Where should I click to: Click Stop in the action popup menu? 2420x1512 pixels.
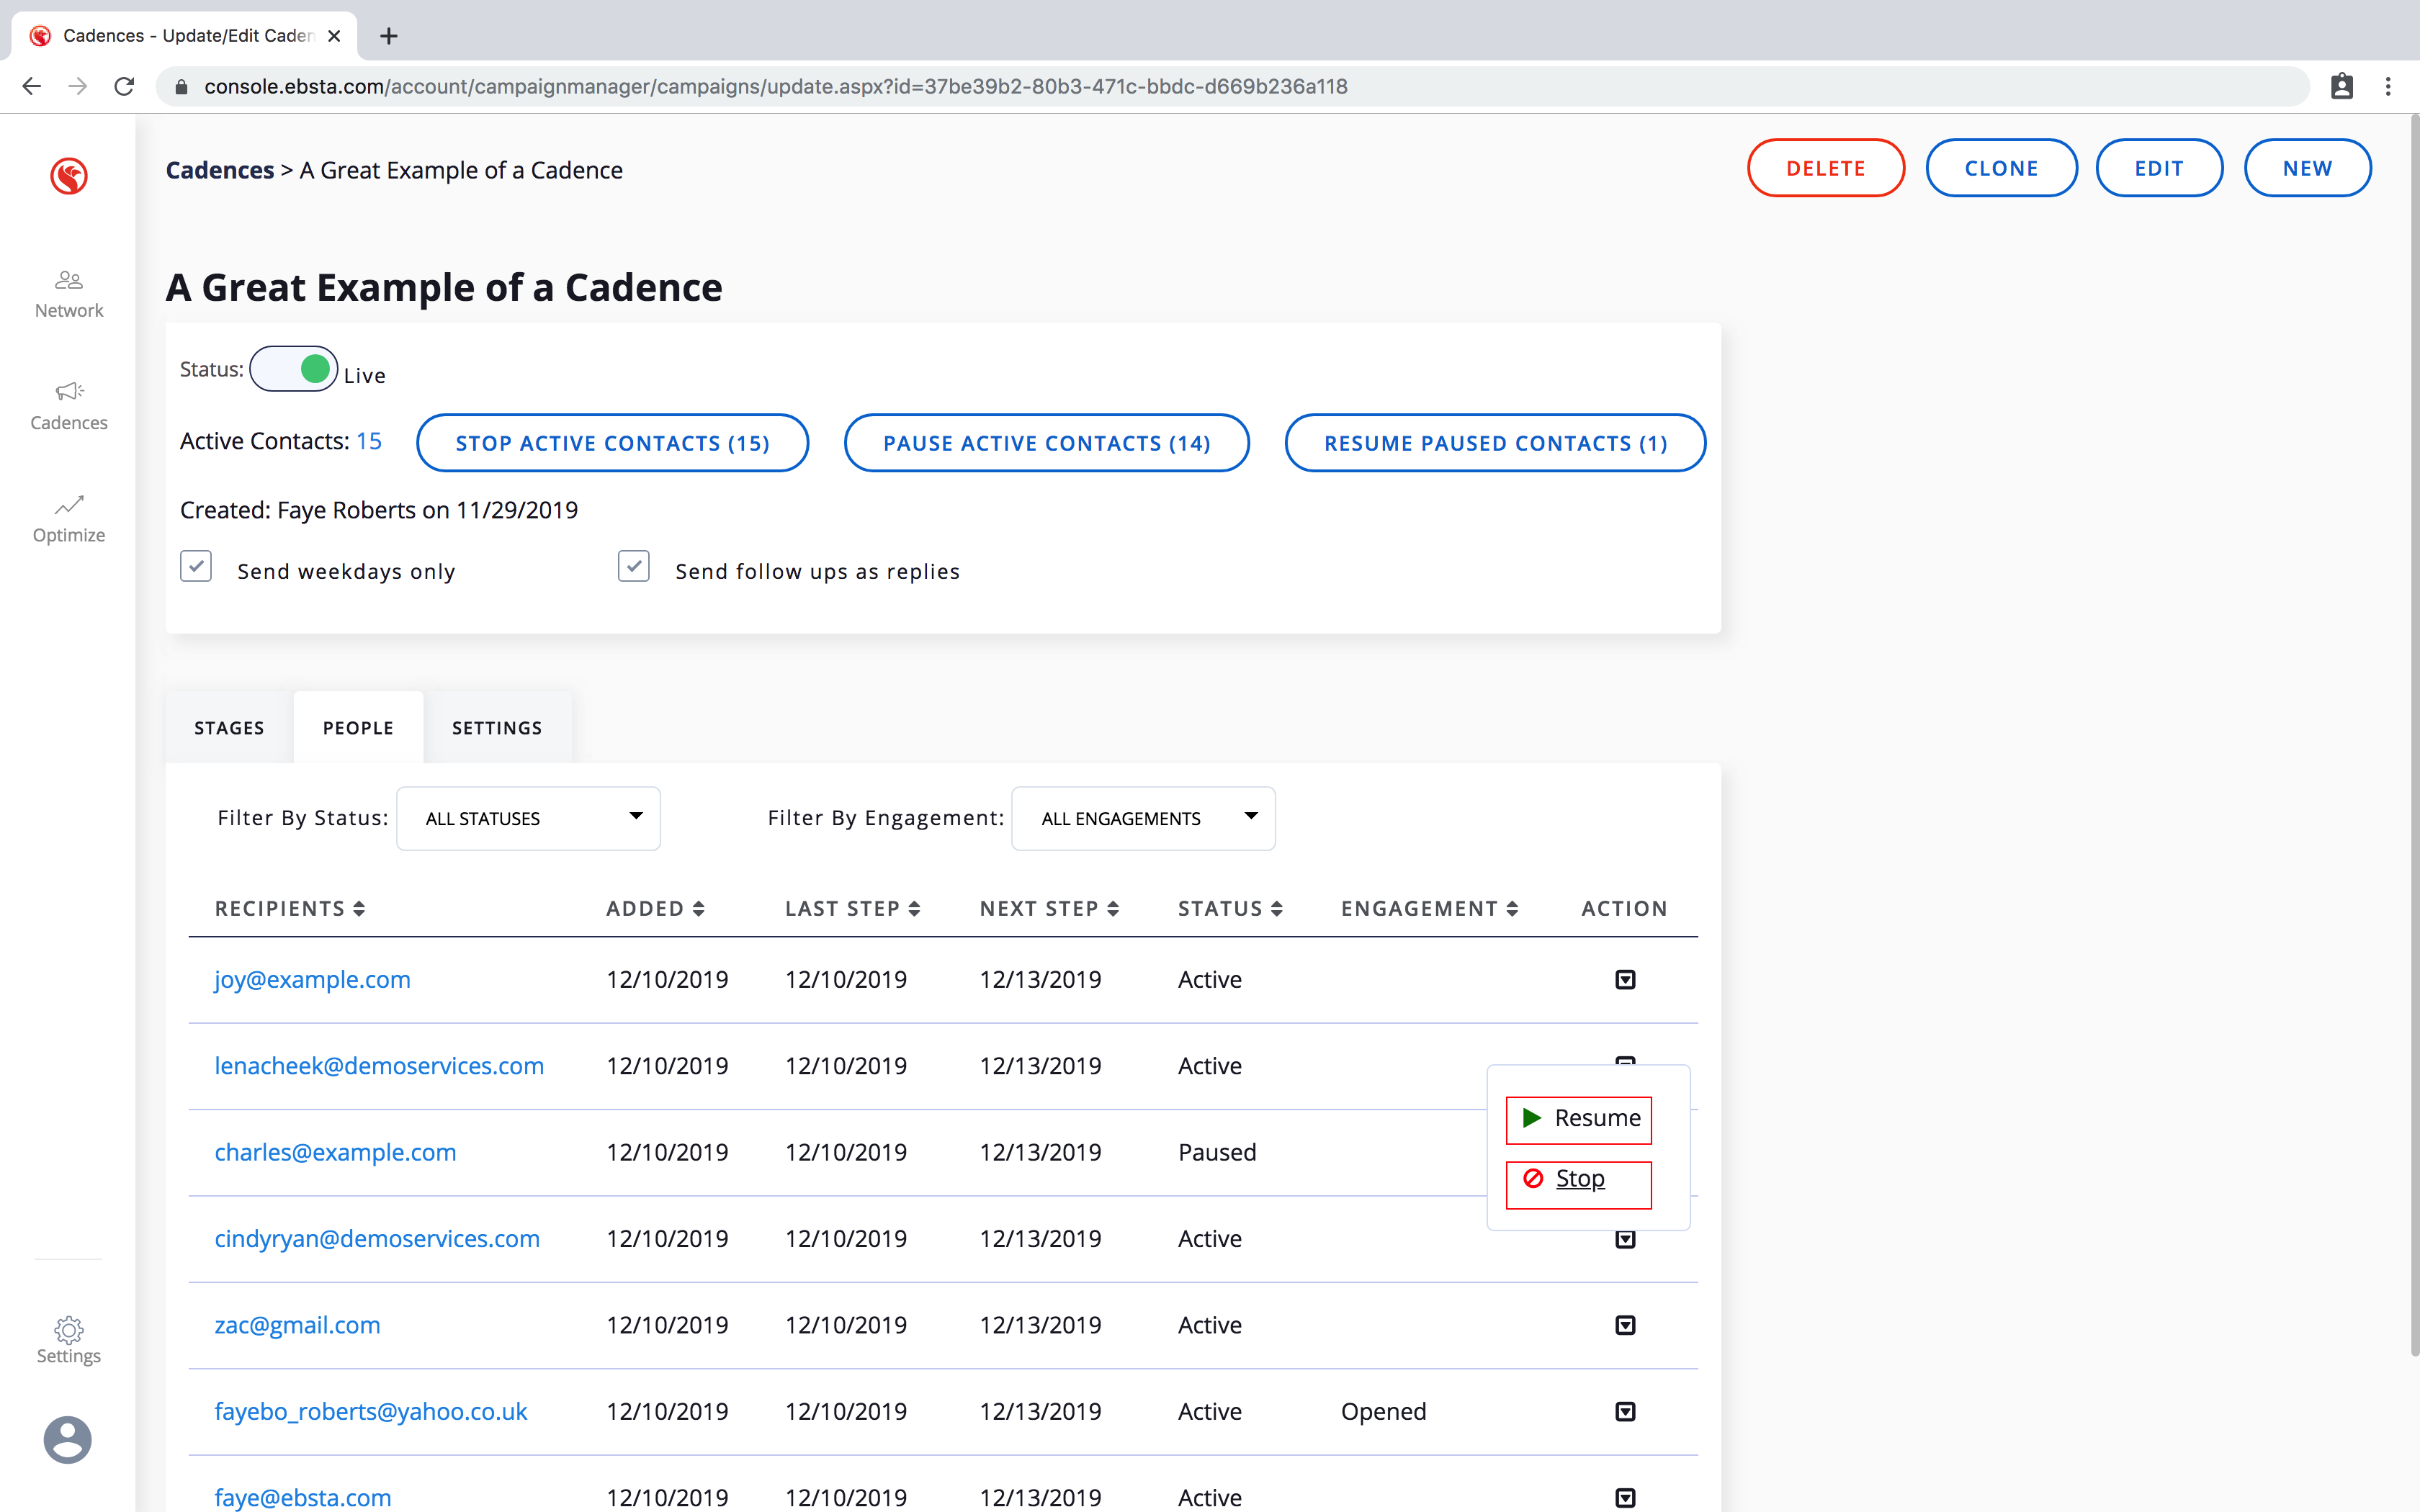click(1579, 1180)
